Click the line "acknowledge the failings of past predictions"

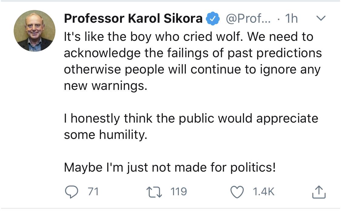click(193, 53)
